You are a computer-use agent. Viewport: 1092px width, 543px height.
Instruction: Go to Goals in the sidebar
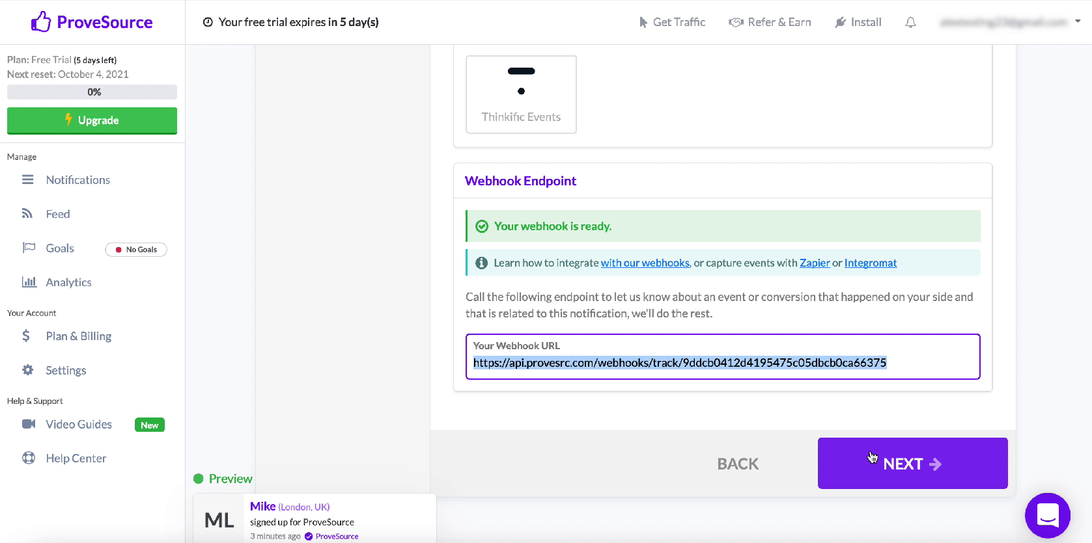click(60, 248)
